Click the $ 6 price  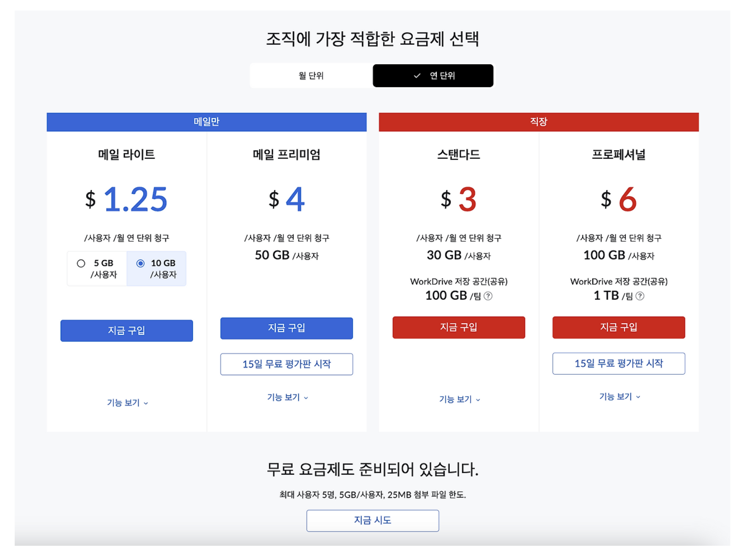[619, 199]
